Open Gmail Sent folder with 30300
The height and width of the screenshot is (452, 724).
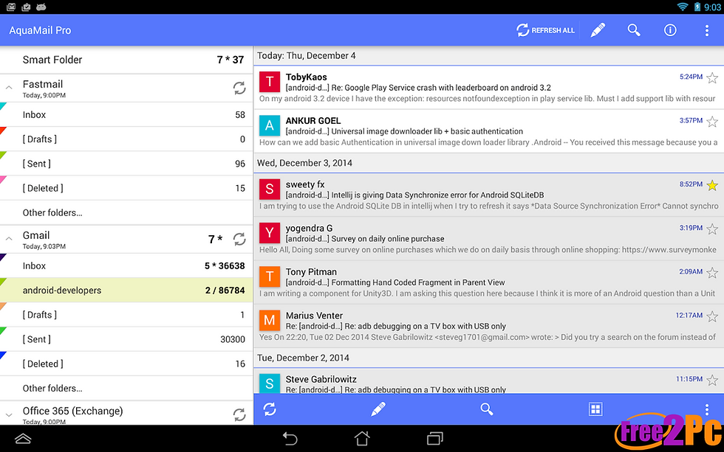(126, 339)
